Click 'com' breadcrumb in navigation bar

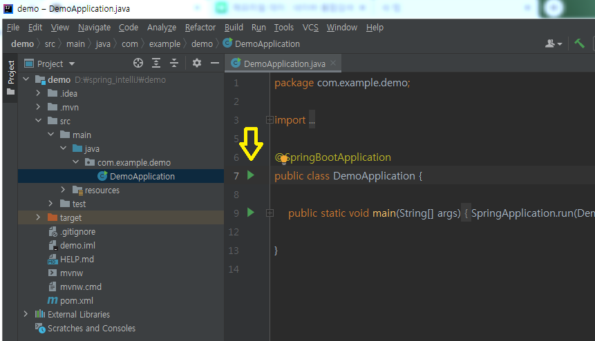click(130, 44)
